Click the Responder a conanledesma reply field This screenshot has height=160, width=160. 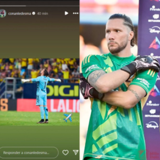point(29,152)
